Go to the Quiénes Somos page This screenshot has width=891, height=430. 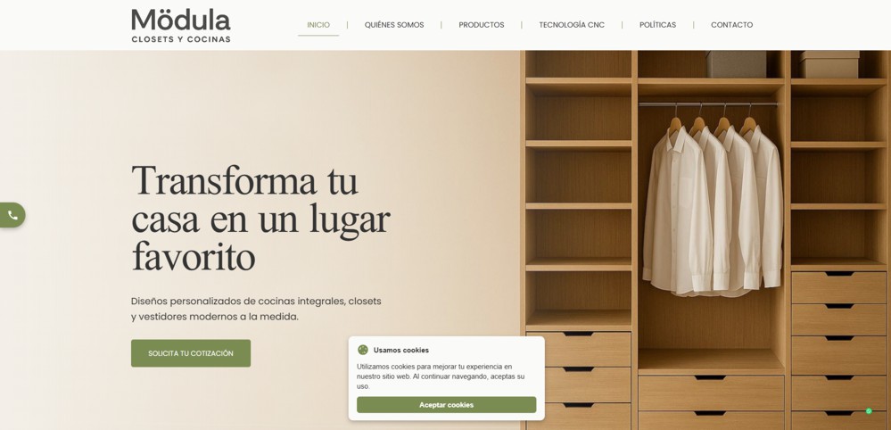394,25
